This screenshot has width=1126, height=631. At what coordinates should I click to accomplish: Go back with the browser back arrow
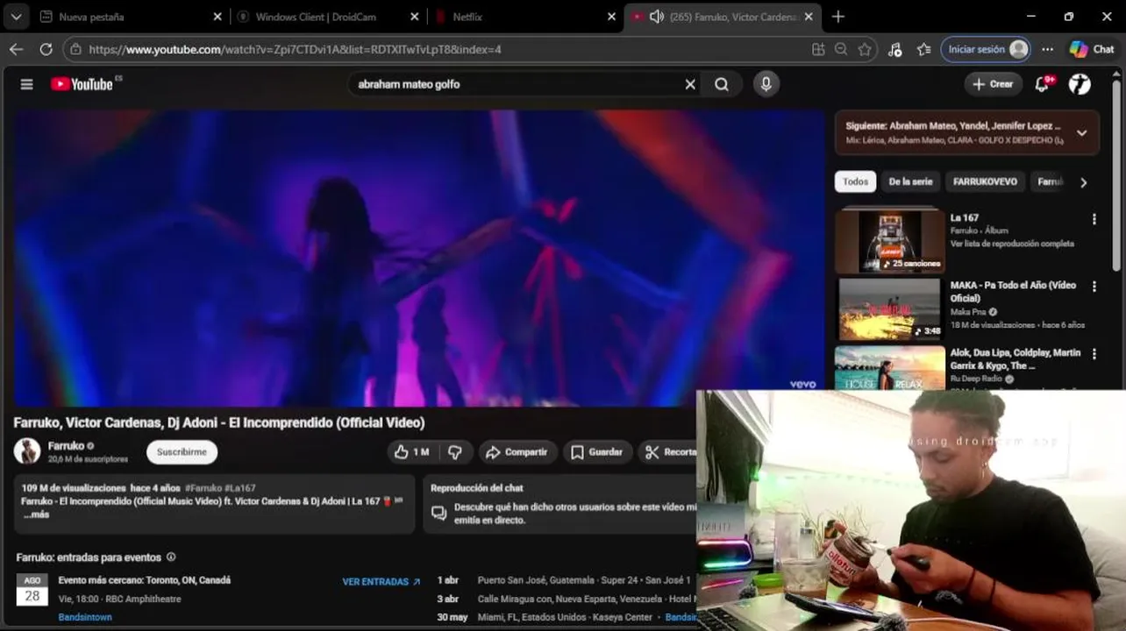pyautogui.click(x=16, y=50)
